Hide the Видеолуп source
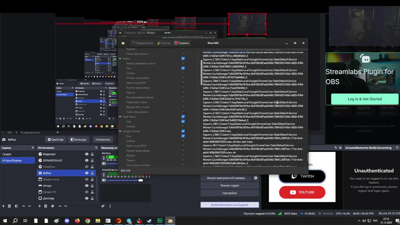Viewport: 400px width, 225px height. [x=87, y=154]
